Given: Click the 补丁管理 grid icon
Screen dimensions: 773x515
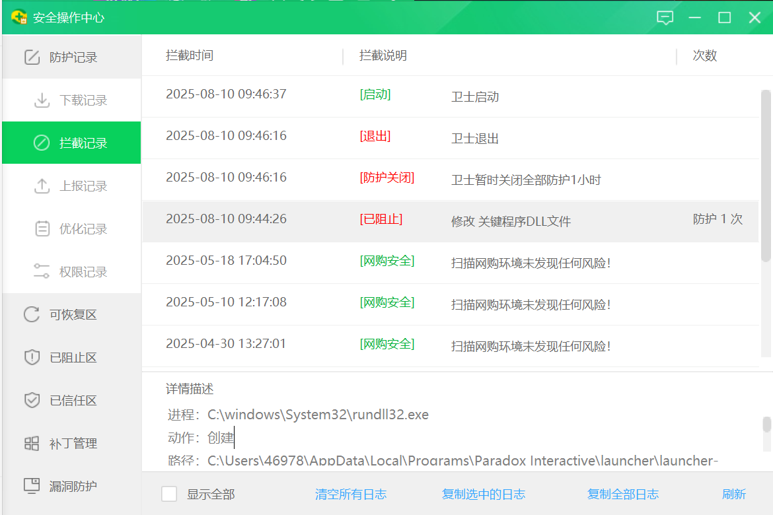Looking at the screenshot, I should pos(32,443).
